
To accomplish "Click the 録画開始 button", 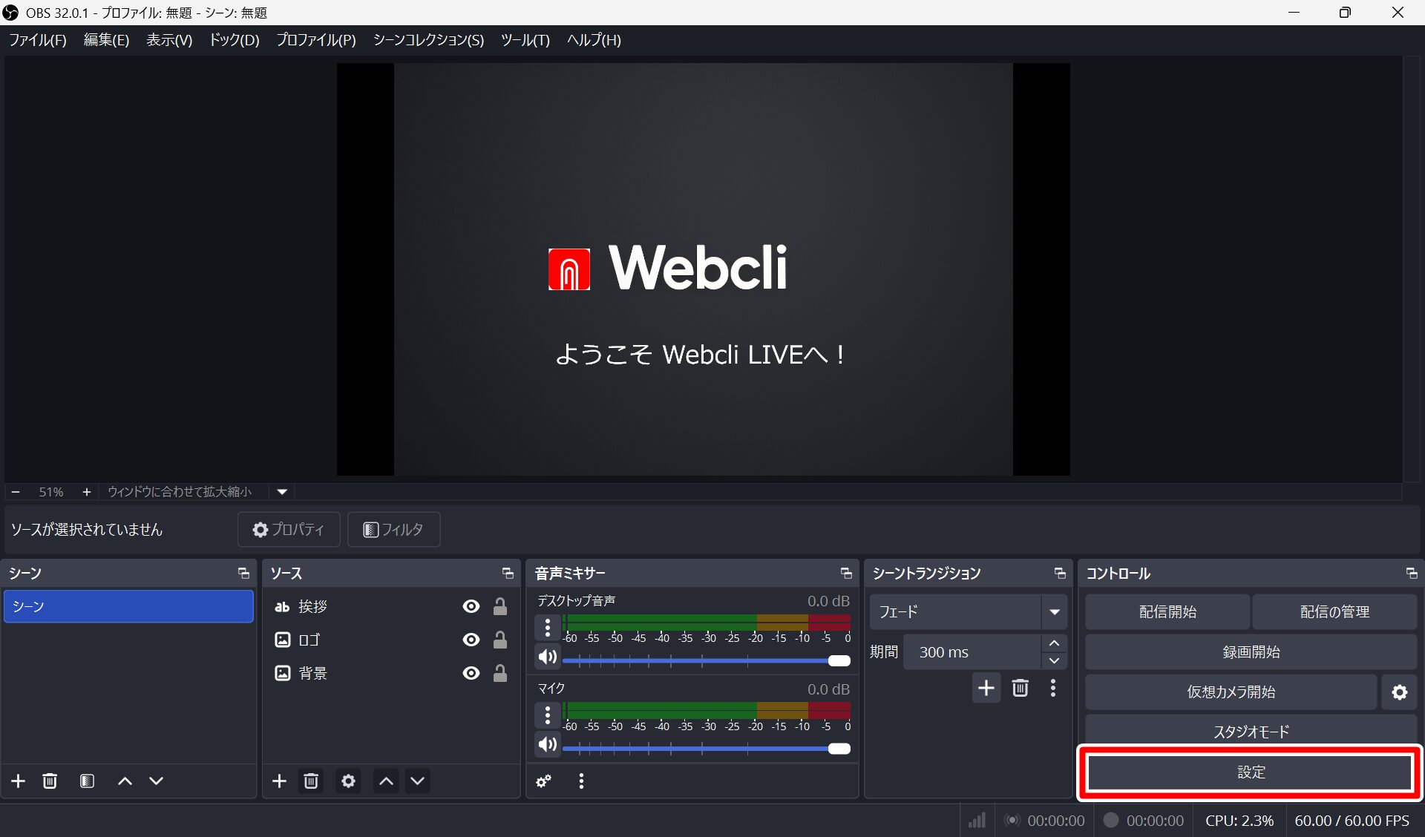I will [x=1250, y=652].
